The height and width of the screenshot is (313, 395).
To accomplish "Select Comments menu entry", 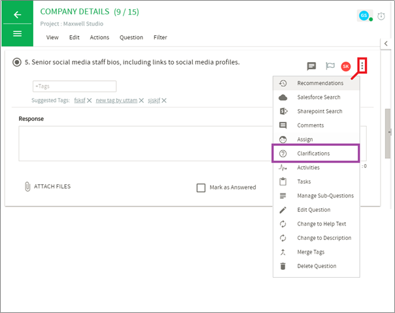I will (316, 125).
